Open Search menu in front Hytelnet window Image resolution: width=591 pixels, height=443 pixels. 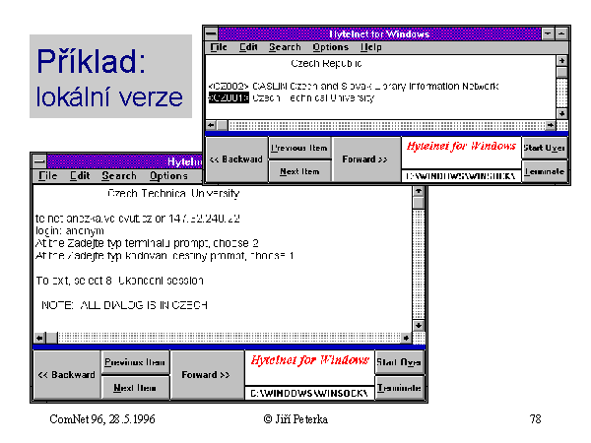(285, 47)
